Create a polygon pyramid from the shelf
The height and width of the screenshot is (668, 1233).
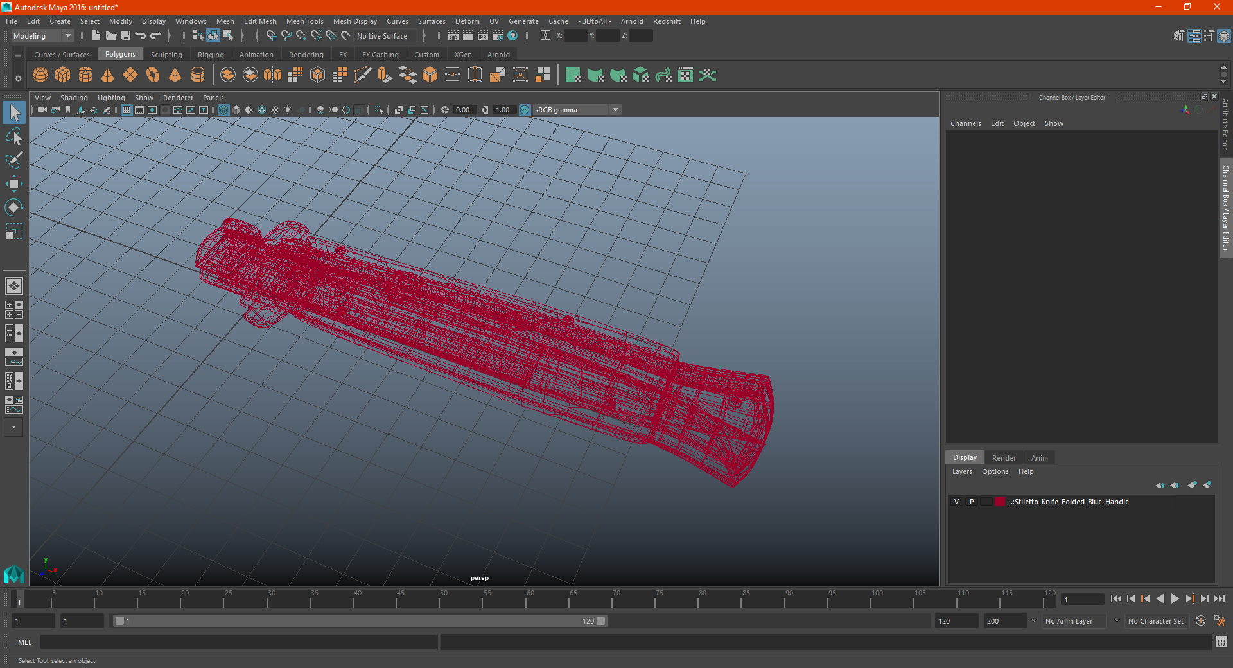(175, 75)
